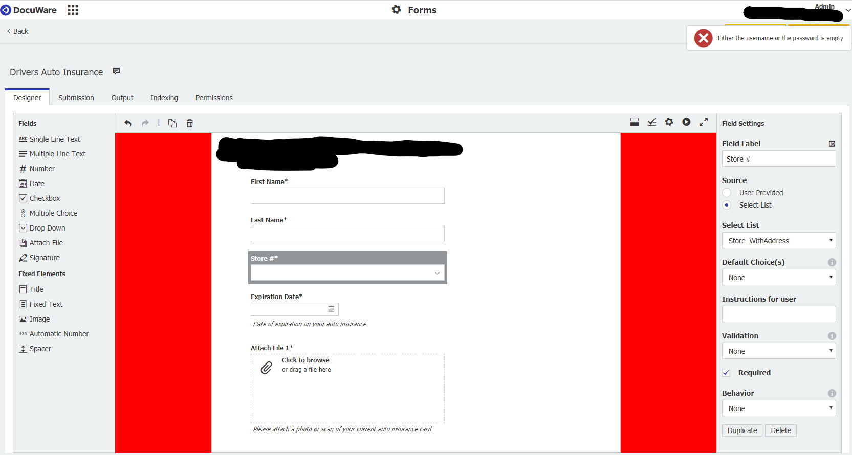This screenshot has width=852, height=455.
Task: Open the DocuWare apps grid menu
Action: click(73, 10)
